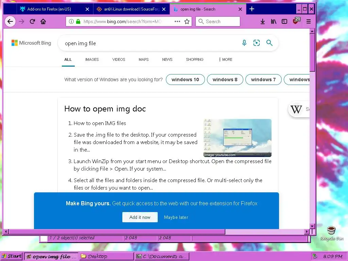Click the 8:09 PM clock

[333, 256]
